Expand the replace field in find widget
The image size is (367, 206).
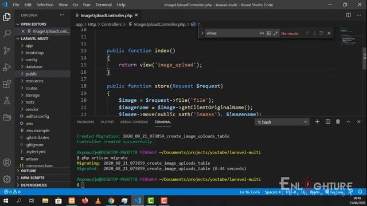(x=202, y=33)
